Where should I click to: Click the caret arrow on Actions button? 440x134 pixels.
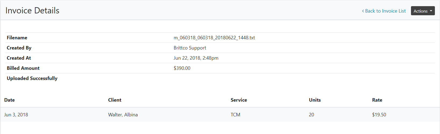coord(431,11)
